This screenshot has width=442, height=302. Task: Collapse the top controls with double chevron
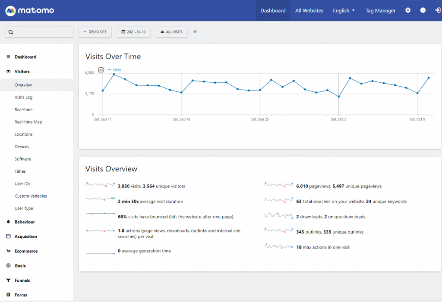(195, 32)
